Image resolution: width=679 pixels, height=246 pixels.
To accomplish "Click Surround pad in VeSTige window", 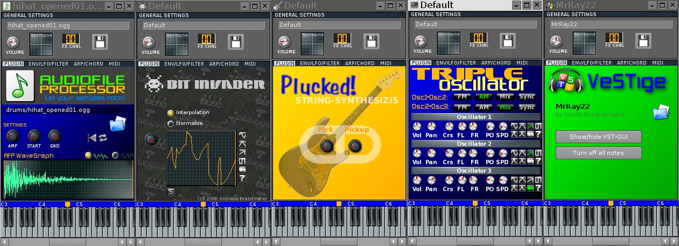I will click(584, 43).
